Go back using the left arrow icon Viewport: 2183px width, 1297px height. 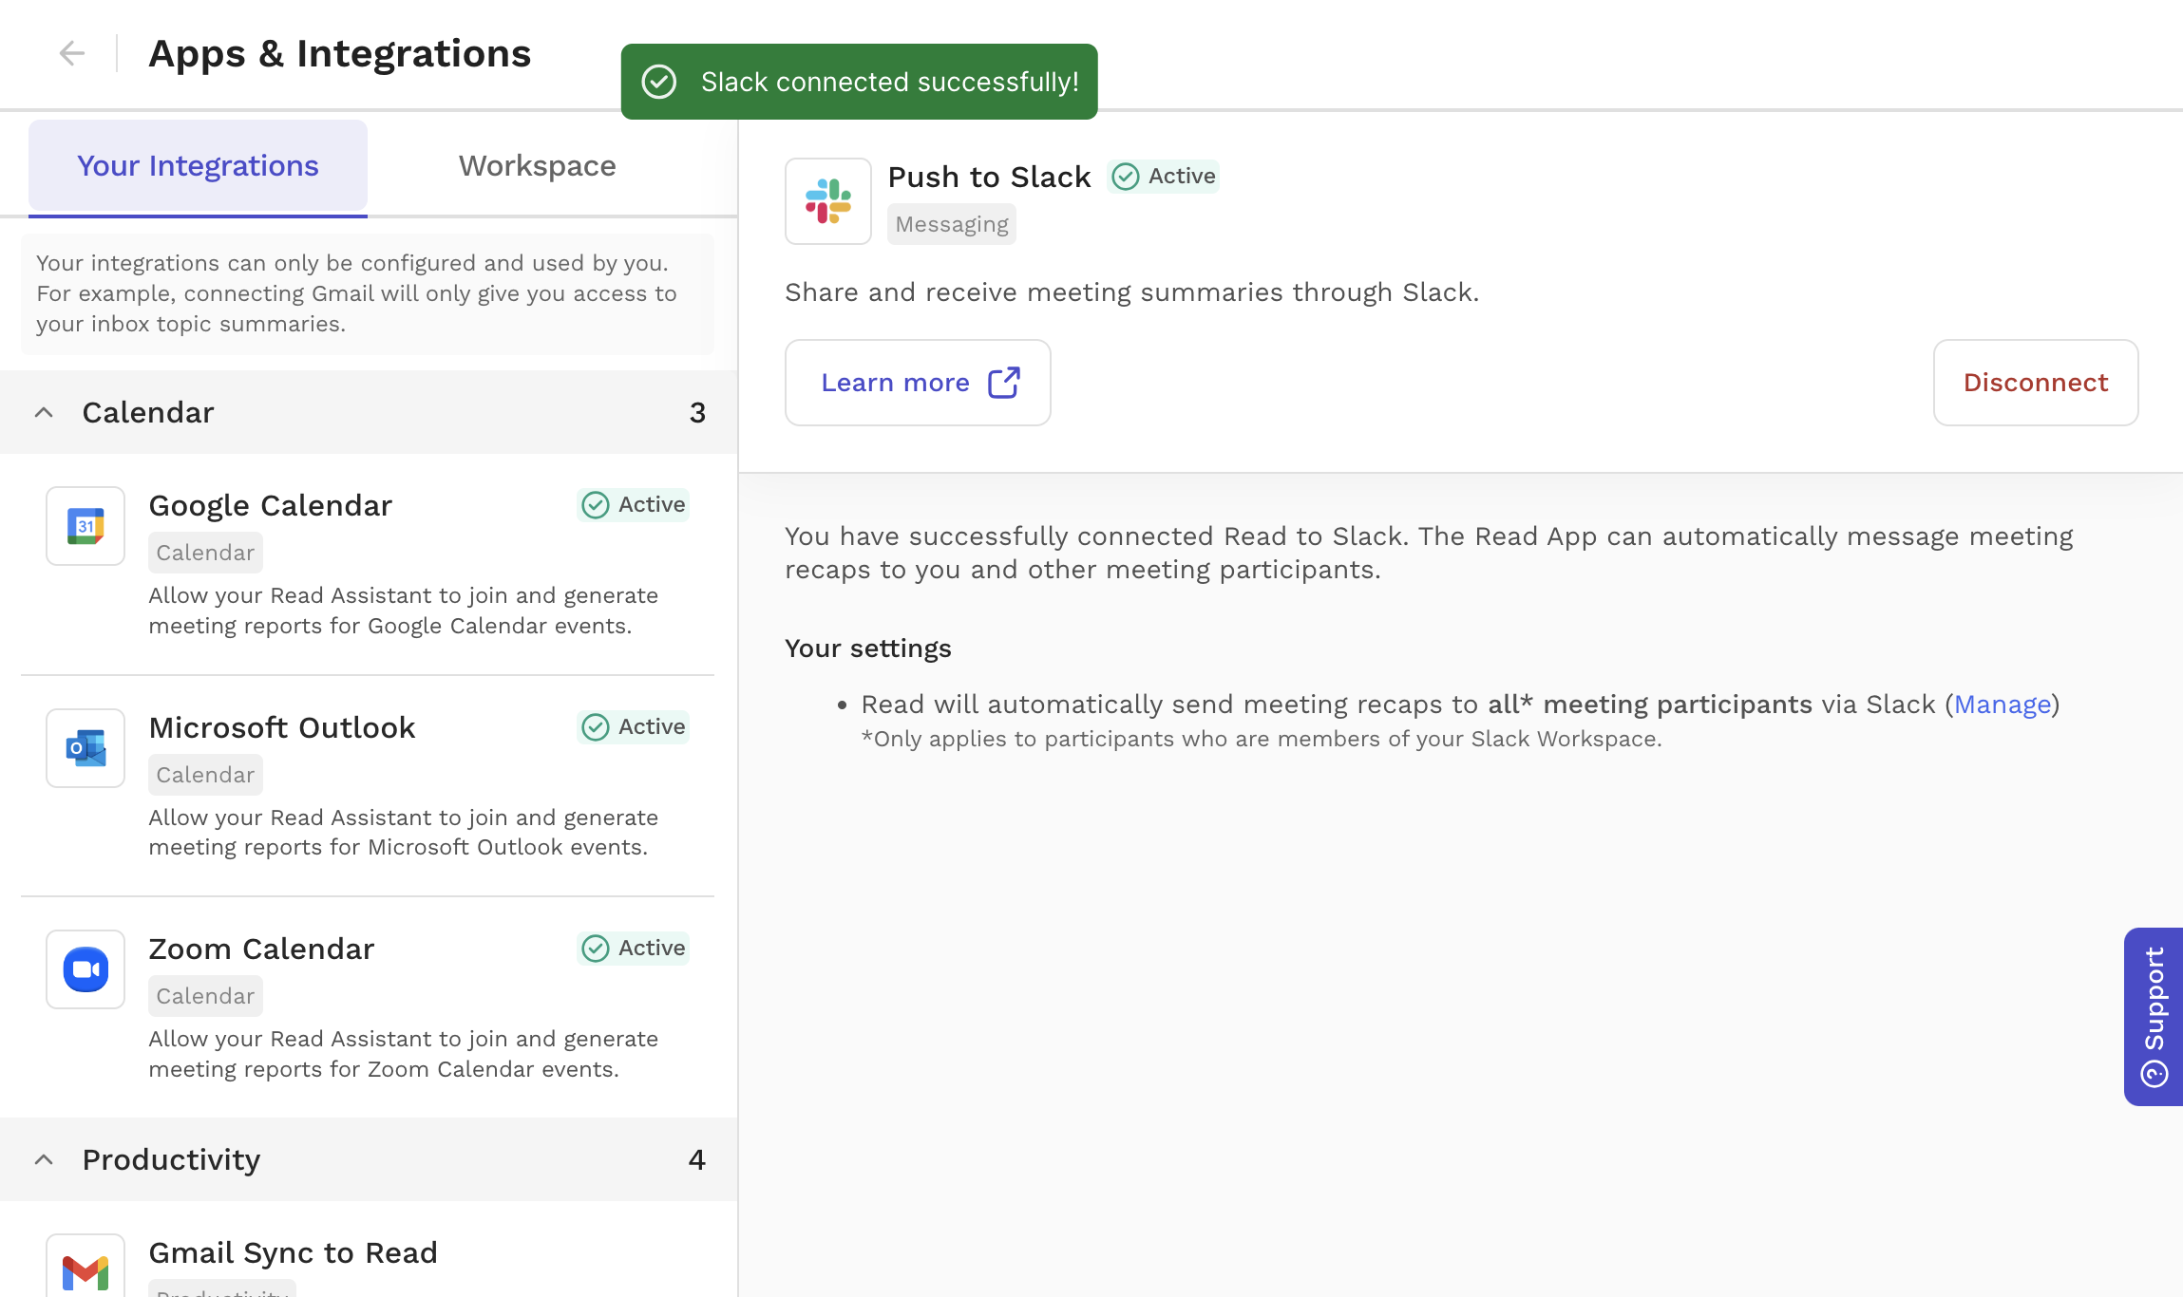coord(72,53)
